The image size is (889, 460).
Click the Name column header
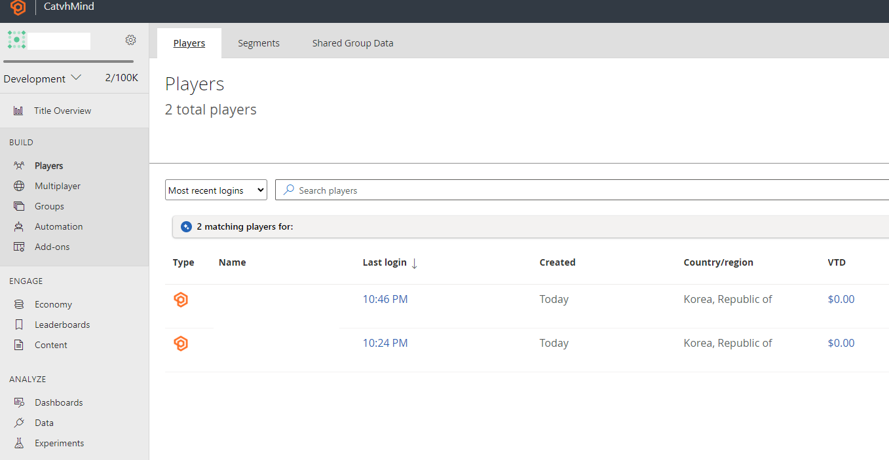pos(232,262)
